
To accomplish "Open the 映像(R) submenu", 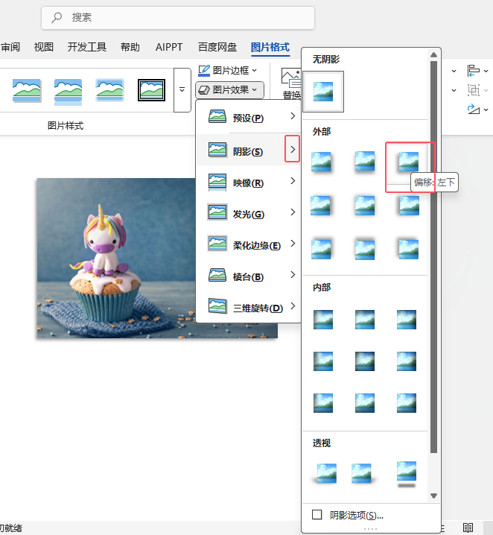I will point(248,182).
